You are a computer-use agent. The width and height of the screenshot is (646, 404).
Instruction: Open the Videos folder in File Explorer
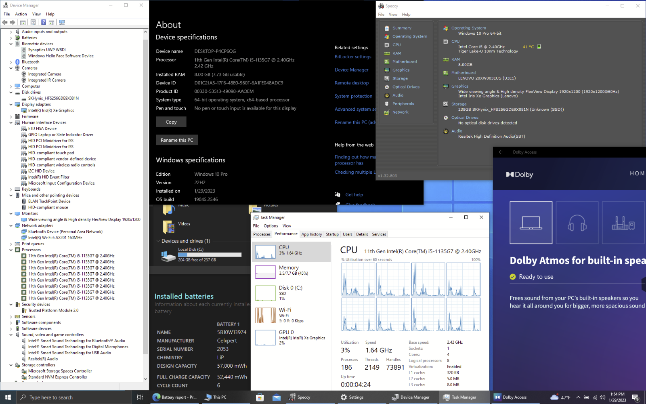pyautogui.click(x=176, y=227)
